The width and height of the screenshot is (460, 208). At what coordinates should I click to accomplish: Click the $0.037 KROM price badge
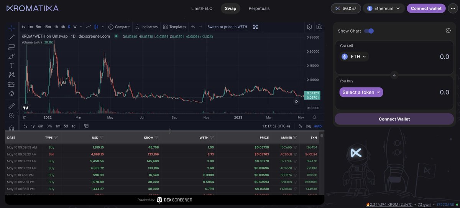tap(346, 8)
